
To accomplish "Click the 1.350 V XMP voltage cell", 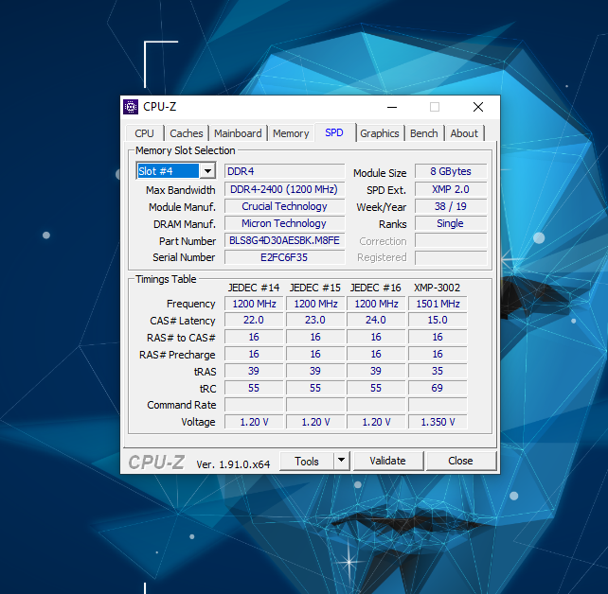I will coord(438,422).
